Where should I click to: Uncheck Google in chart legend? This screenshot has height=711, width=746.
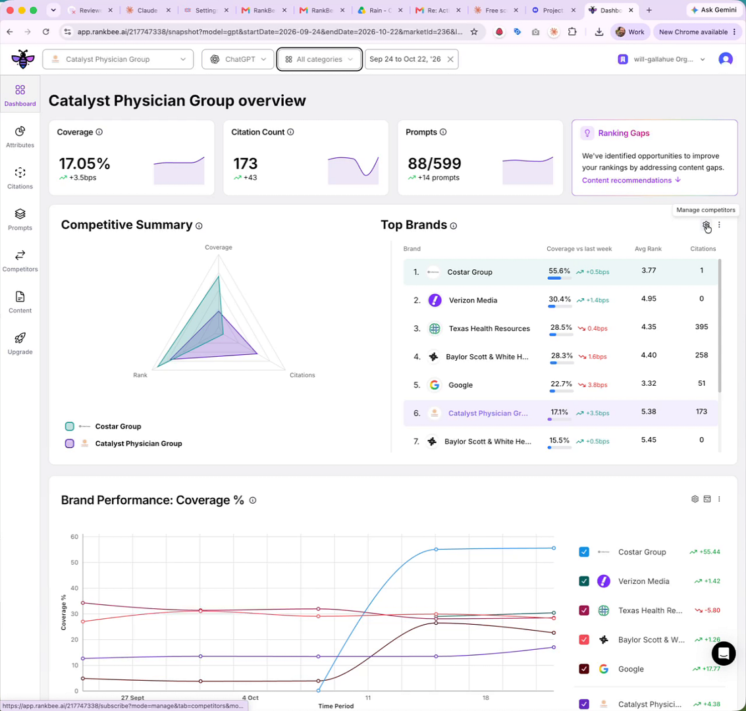[584, 669]
